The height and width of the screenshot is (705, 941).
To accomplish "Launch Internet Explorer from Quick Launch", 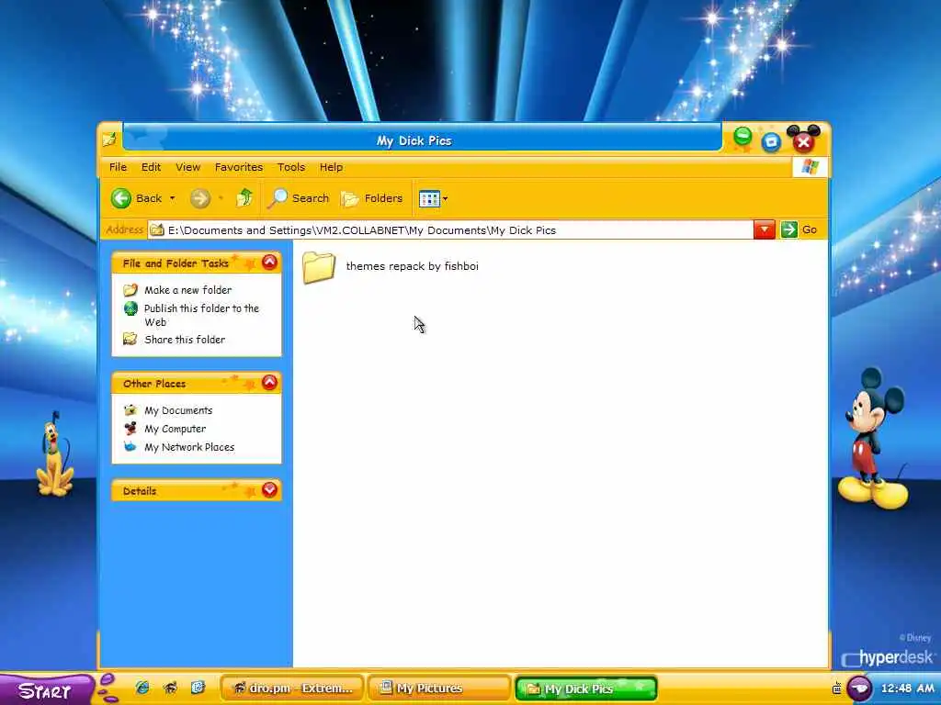I will (x=142, y=688).
